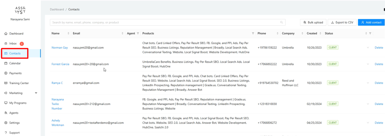385x136 pixels.
Task: Expand Norman Gay's row dropdown arrow
Action: pyautogui.click(x=368, y=48)
